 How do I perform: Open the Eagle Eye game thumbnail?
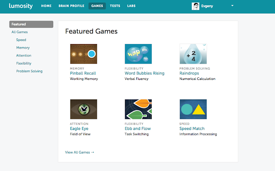coord(84,109)
